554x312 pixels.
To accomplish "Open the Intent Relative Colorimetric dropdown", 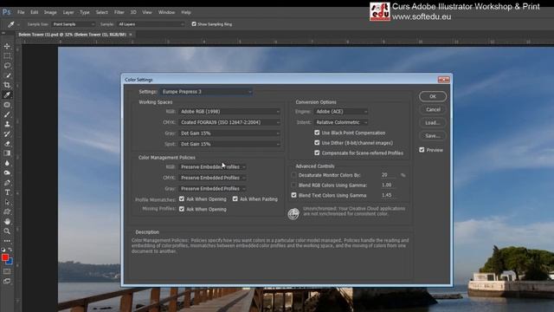I will (x=341, y=122).
